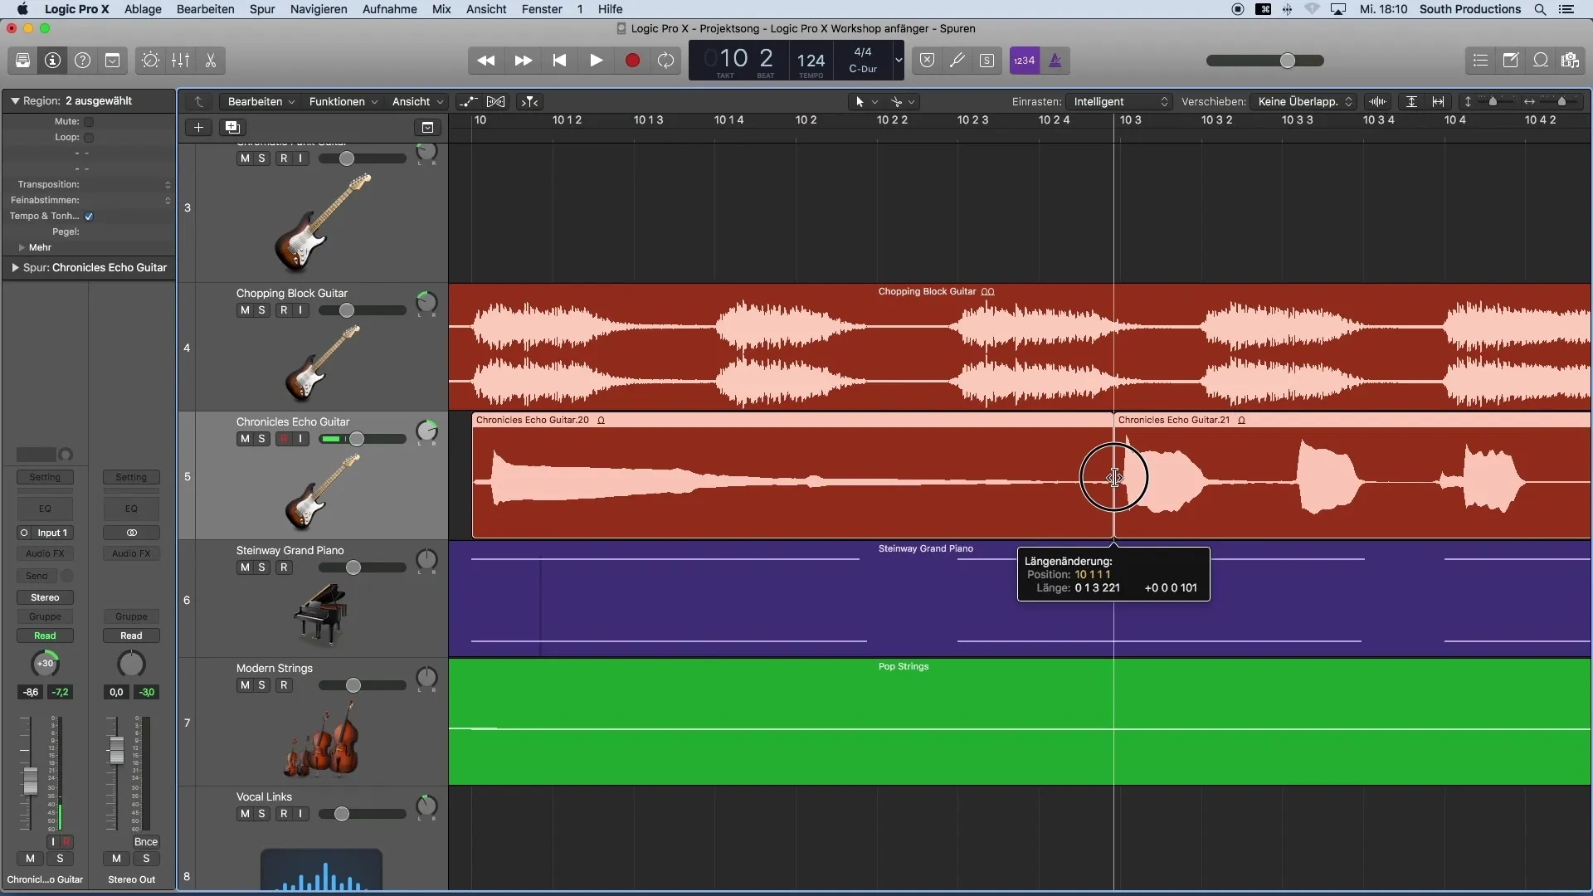Click the Rewind transport button

tap(486, 61)
